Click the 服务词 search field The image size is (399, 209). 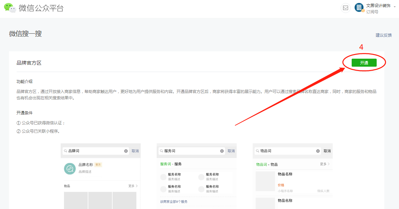pyautogui.click(x=192, y=151)
